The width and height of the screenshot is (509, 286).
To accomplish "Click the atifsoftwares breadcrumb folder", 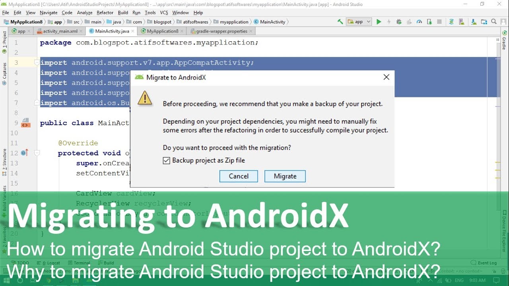I will pyautogui.click(x=192, y=22).
